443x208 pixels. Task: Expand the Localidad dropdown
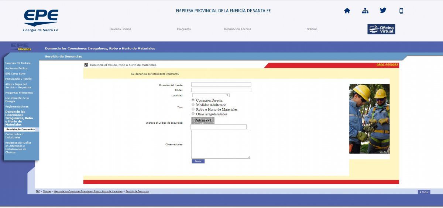click(211, 95)
